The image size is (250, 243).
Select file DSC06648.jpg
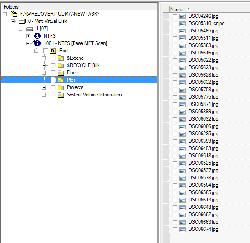pyautogui.click(x=203, y=207)
